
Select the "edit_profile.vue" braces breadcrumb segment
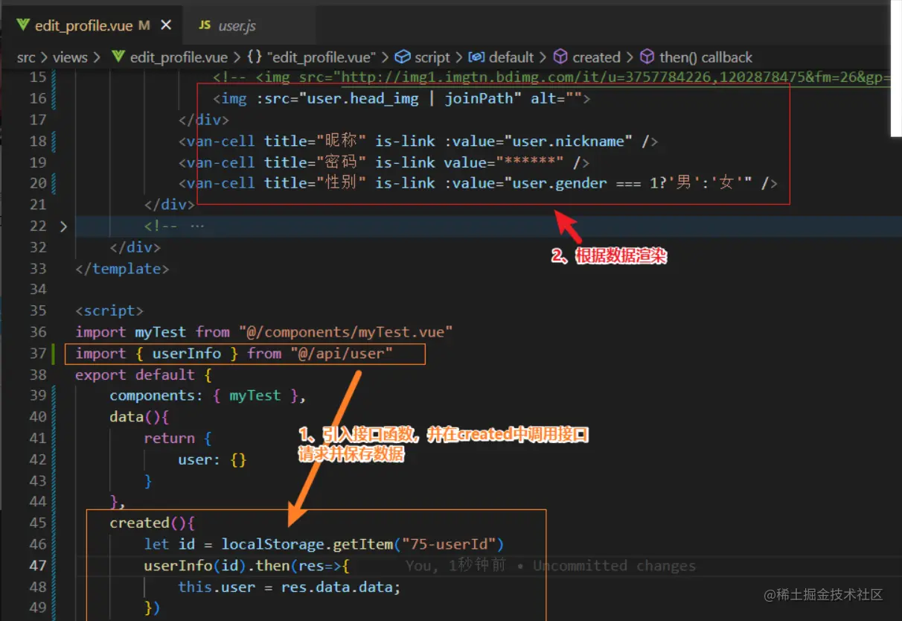311,57
